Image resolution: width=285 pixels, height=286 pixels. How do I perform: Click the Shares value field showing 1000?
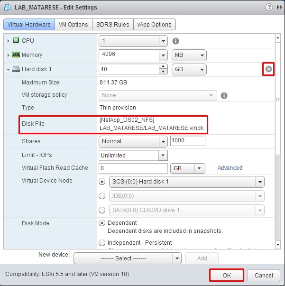point(187,141)
